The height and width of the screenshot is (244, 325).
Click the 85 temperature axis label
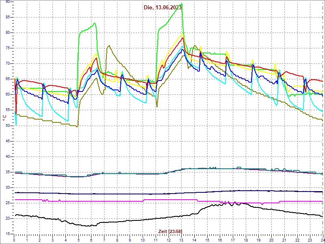coord(7,17)
